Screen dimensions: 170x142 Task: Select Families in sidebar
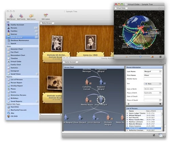(22, 31)
